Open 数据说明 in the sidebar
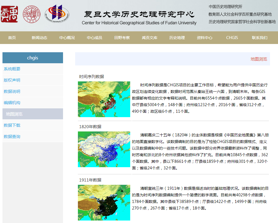The image size is (278, 223). (x=33, y=91)
